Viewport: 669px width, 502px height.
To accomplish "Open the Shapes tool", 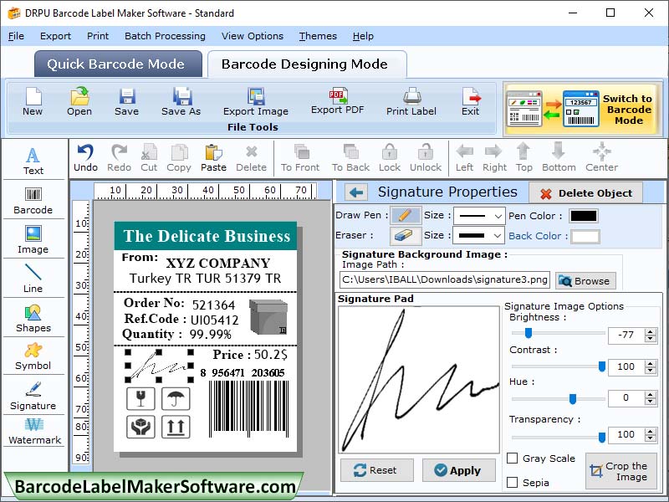I will pyautogui.click(x=33, y=319).
